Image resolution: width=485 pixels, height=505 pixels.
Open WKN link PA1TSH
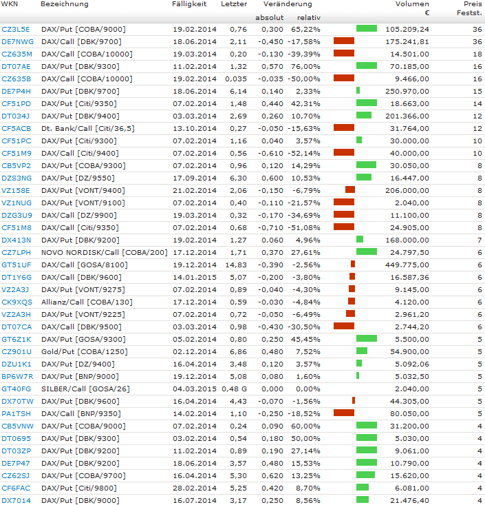coord(17,414)
